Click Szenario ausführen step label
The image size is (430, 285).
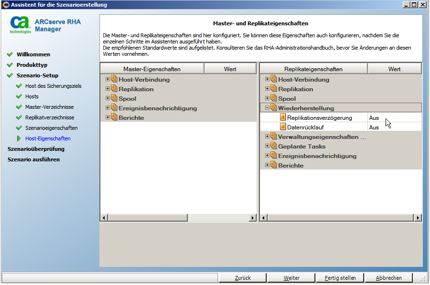(33, 159)
